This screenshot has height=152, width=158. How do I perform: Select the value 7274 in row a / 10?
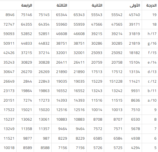pyautogui.click(x=25, y=100)
